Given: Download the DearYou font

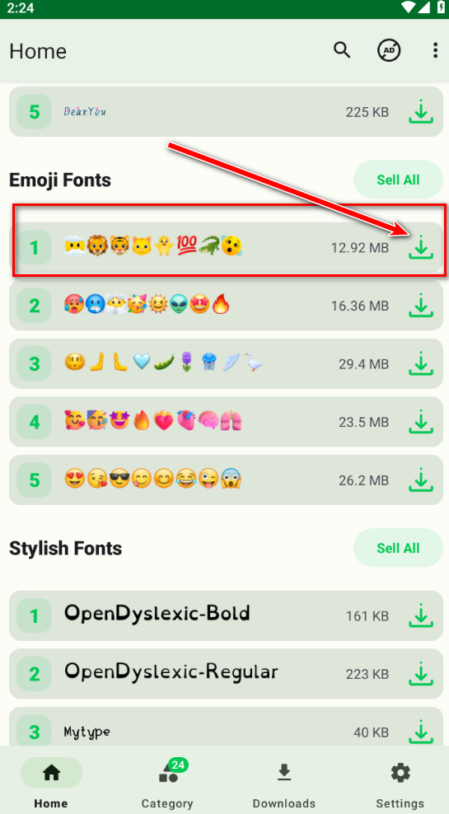Looking at the screenshot, I should click(421, 112).
